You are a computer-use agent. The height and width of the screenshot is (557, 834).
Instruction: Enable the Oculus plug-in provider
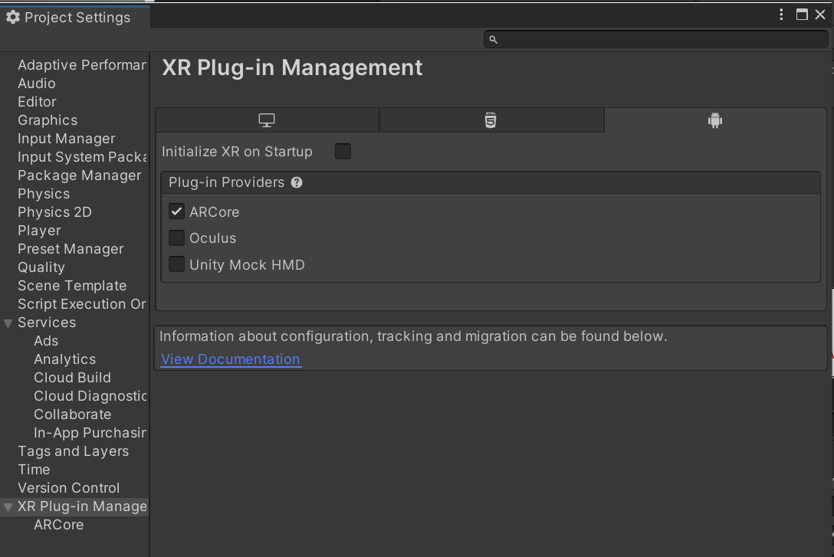[x=176, y=238]
